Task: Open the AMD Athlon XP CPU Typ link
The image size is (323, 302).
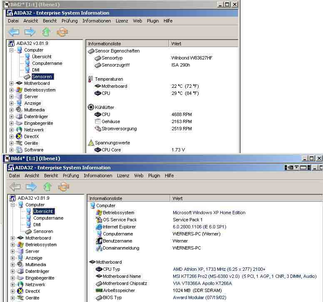Action: [219, 269]
